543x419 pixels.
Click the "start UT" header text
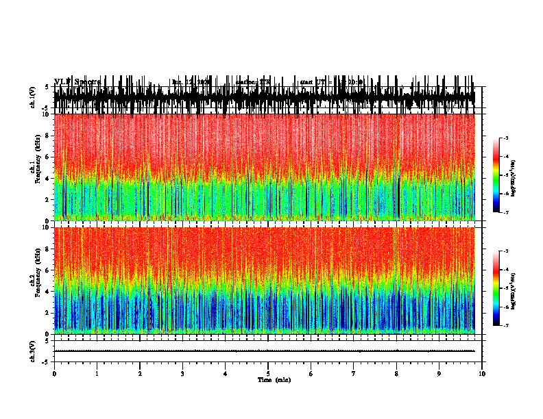[x=331, y=82]
